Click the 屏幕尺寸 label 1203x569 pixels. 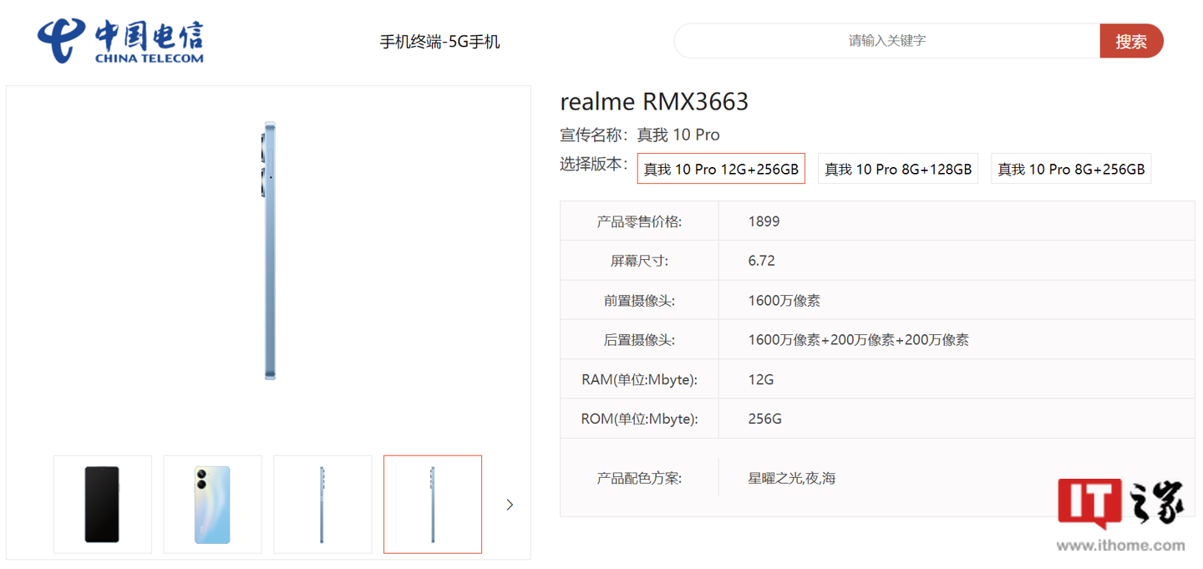639,261
